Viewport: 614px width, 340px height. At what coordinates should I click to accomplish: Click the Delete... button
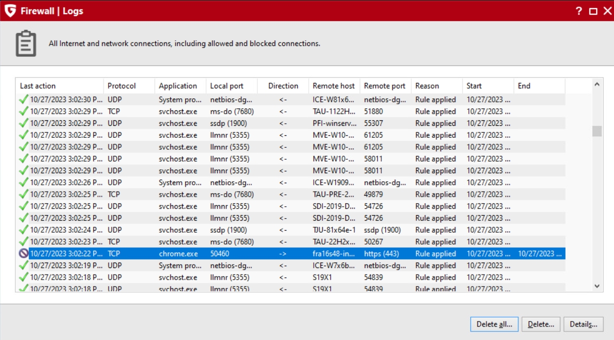pyautogui.click(x=541, y=325)
